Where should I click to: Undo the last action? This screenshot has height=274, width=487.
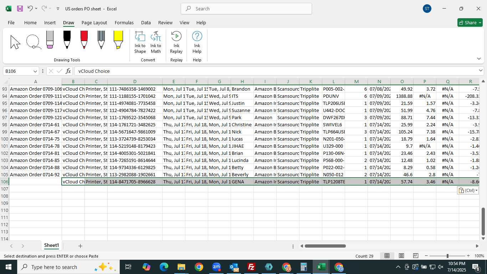(x=30, y=9)
